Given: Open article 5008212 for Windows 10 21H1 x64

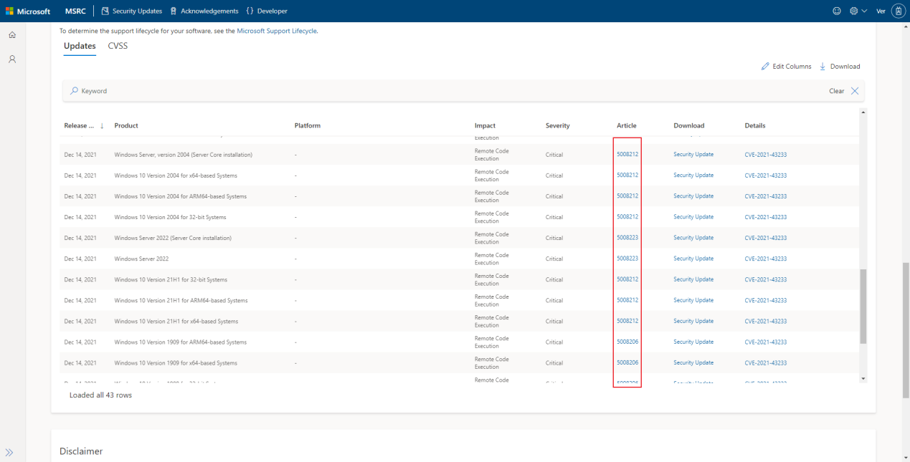Looking at the screenshot, I should point(627,320).
